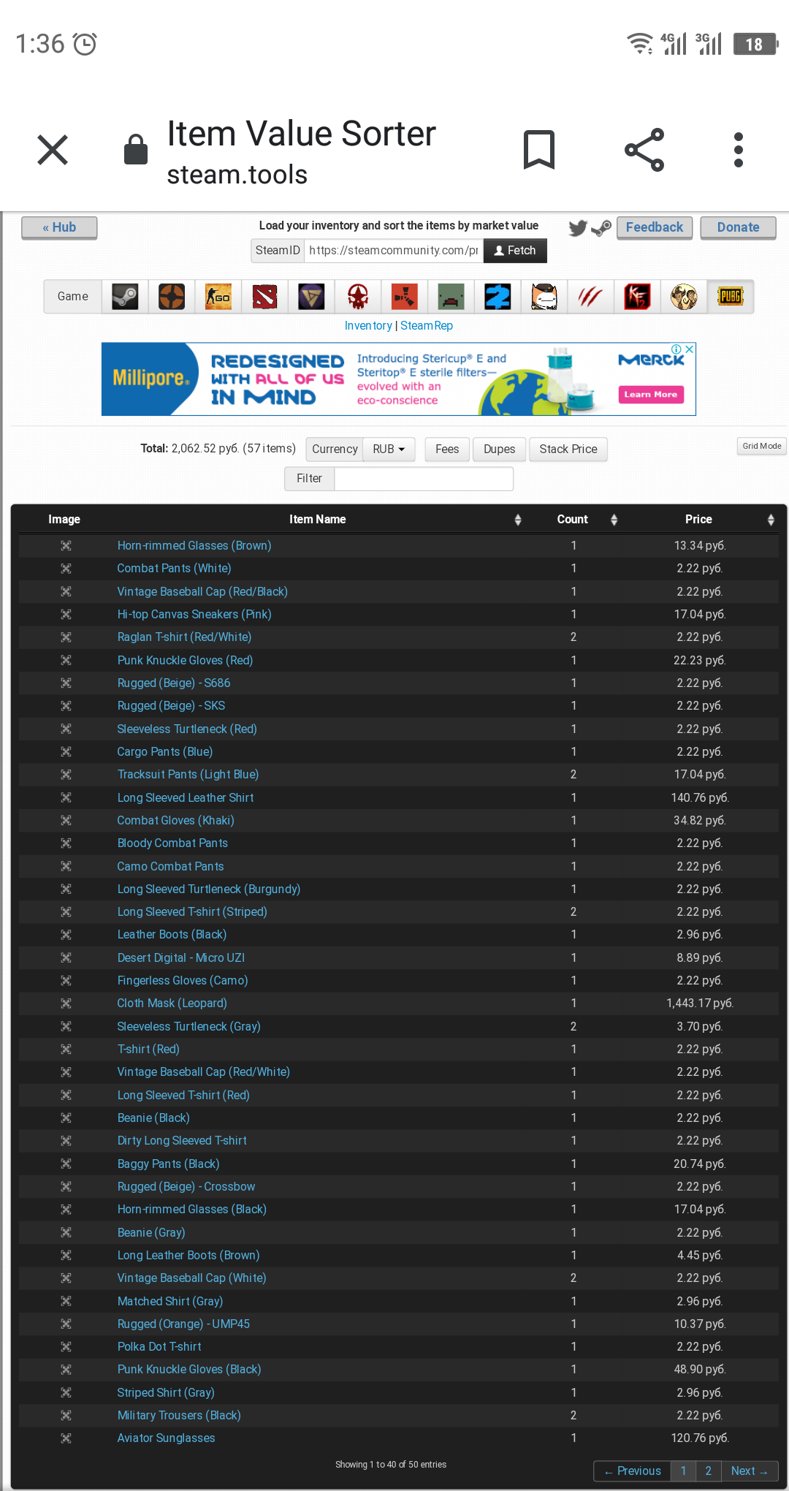Open the SteamRep link
Viewport: 789px width, 1491px height.
coord(427,326)
